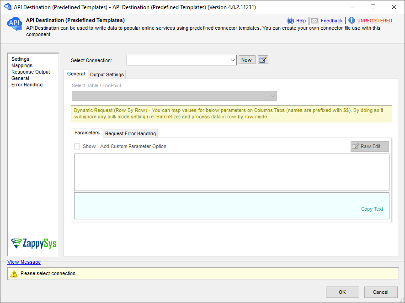
Task: Open the Select Table / EndPoint dropdown
Action: tap(174, 96)
